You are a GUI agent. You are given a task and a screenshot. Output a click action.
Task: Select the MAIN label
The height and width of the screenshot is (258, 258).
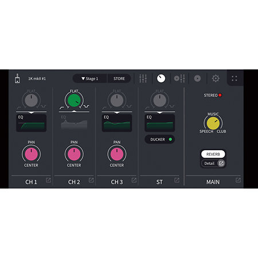click(x=213, y=182)
